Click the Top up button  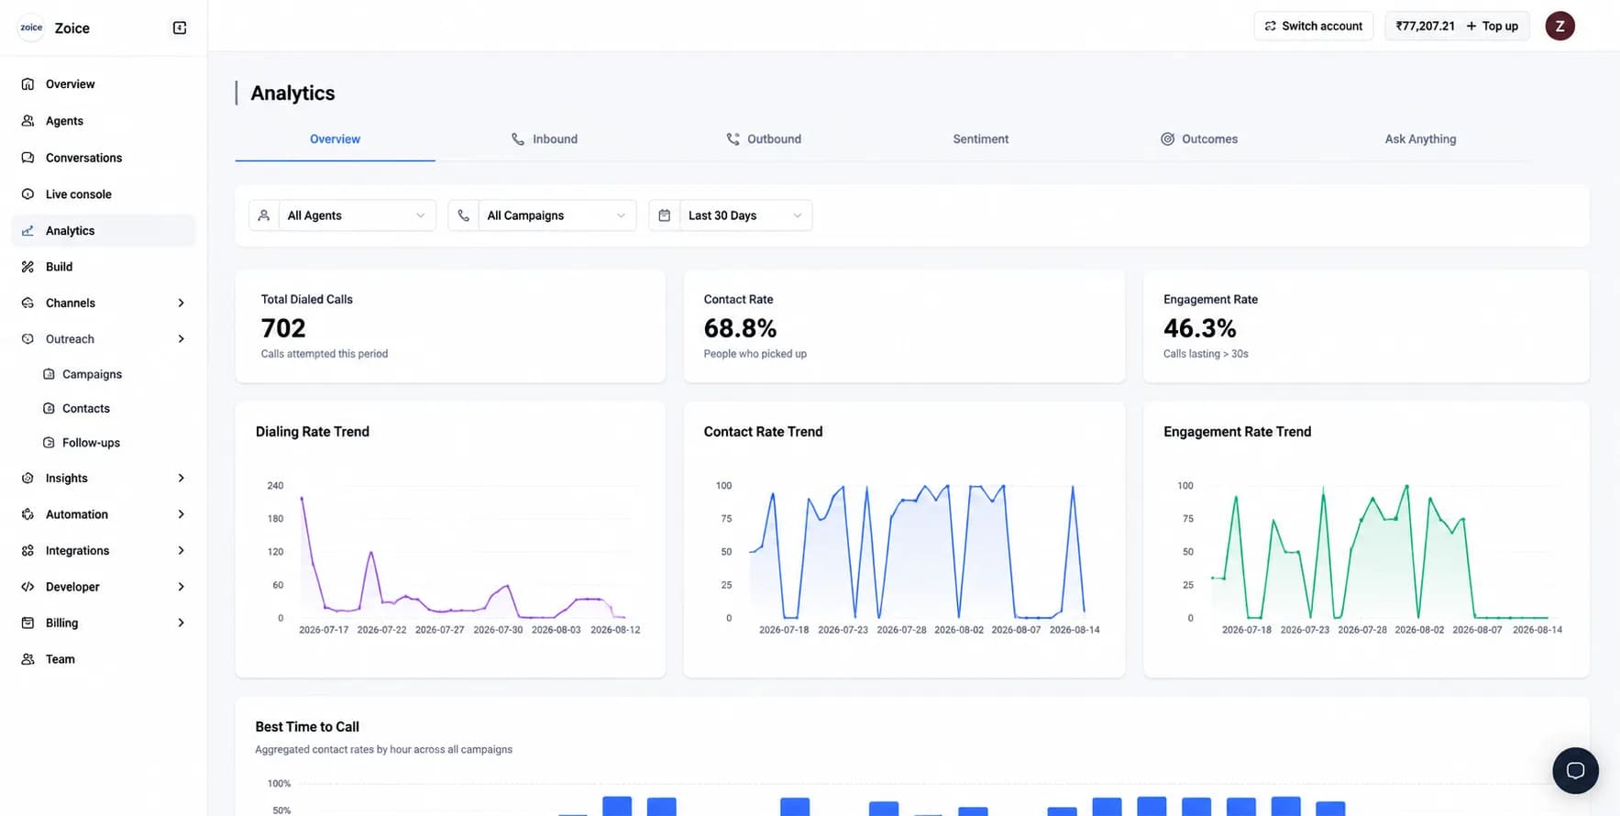point(1492,26)
